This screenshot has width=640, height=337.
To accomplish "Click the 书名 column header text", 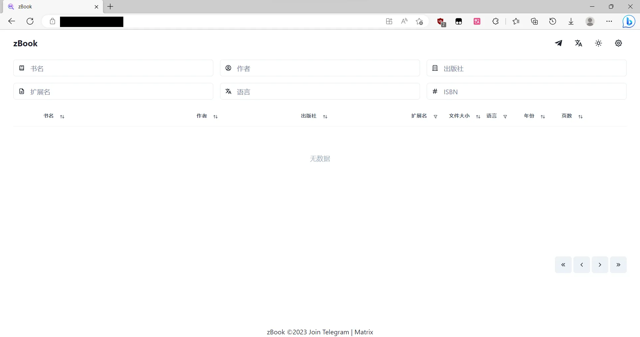I will [x=49, y=116].
